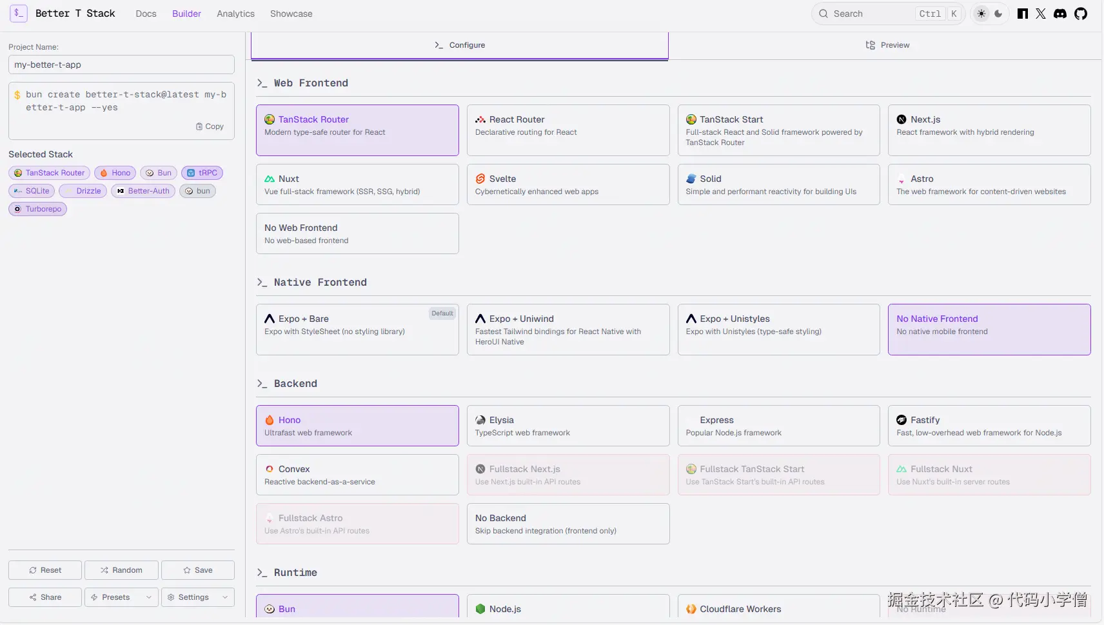The image size is (1104, 625).
Task: Click the Elysia card icon
Action: (x=480, y=420)
